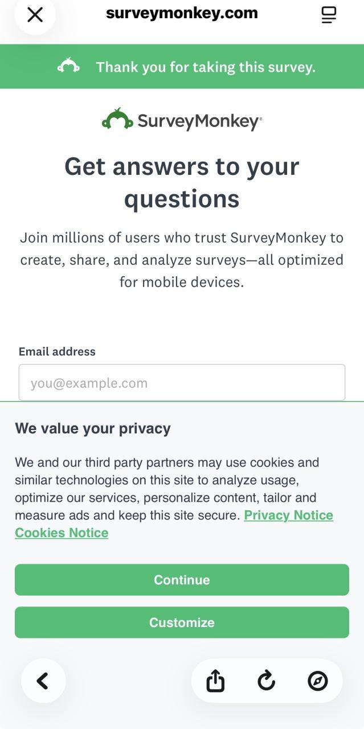This screenshot has width=364, height=729.
Task: Tap the surveymonkey.com address title
Action: click(182, 13)
